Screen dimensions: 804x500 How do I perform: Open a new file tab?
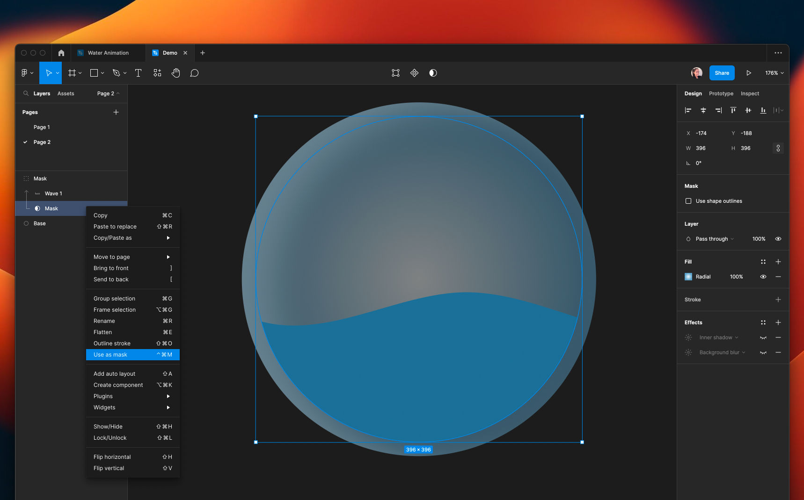click(203, 53)
